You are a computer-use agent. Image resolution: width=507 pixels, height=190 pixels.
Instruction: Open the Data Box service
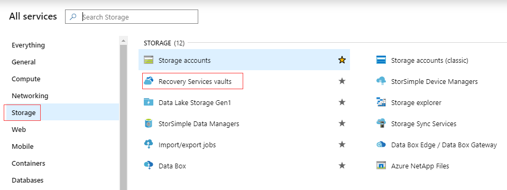(x=172, y=166)
